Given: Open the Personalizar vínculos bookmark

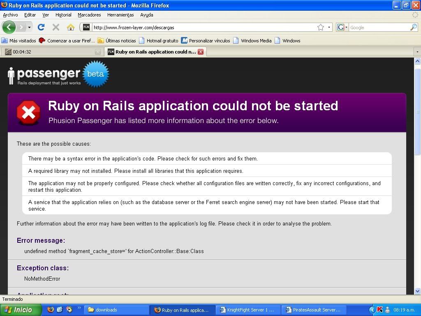Looking at the screenshot, I should click(x=206, y=41).
